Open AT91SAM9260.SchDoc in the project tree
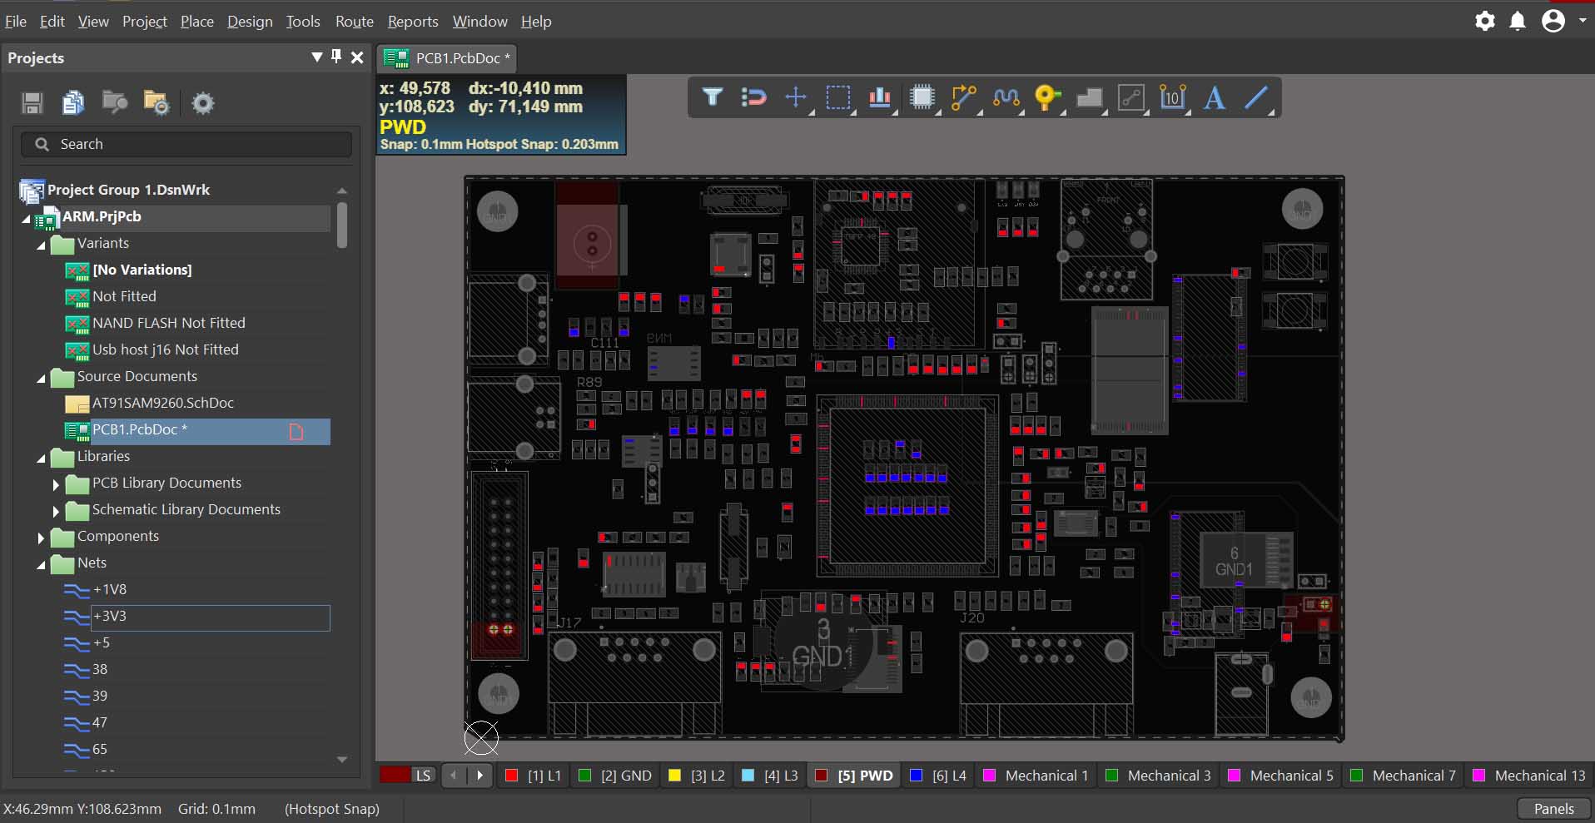The height and width of the screenshot is (823, 1595). click(162, 403)
